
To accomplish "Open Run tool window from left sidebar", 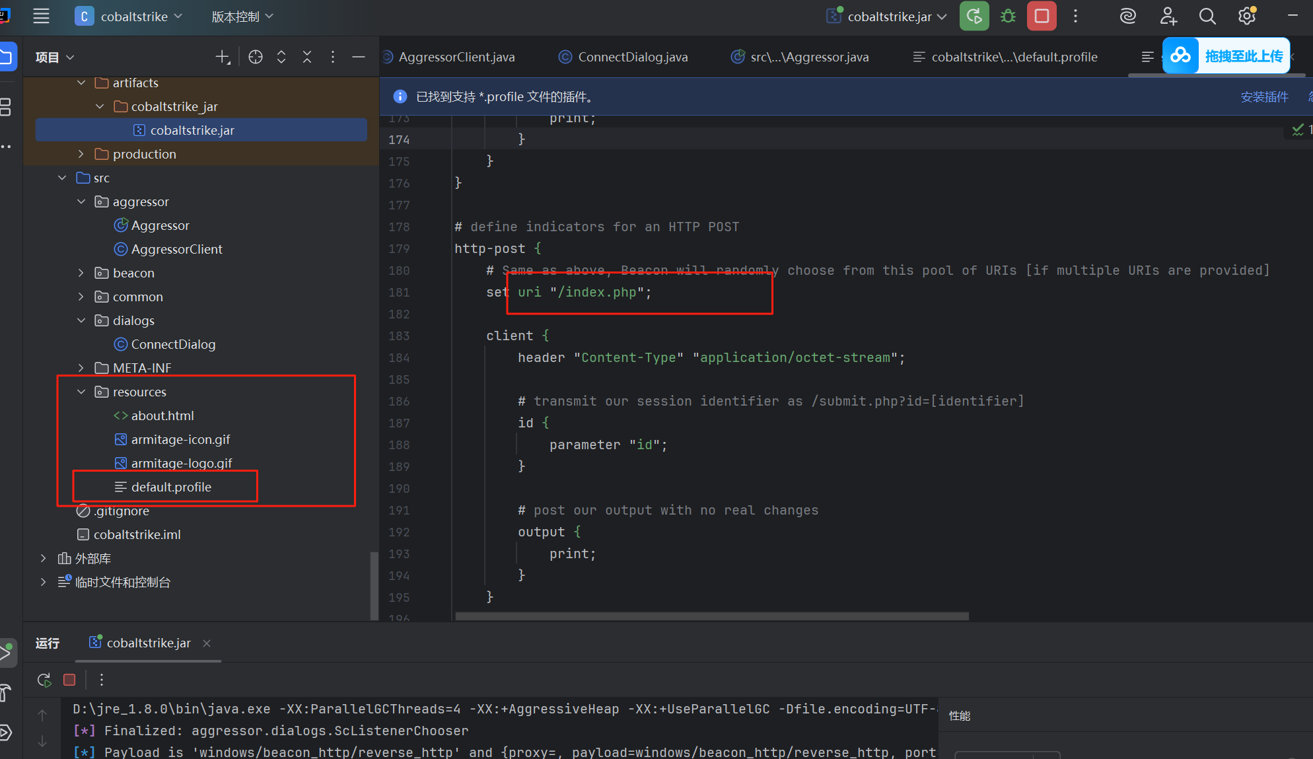I will point(7,653).
